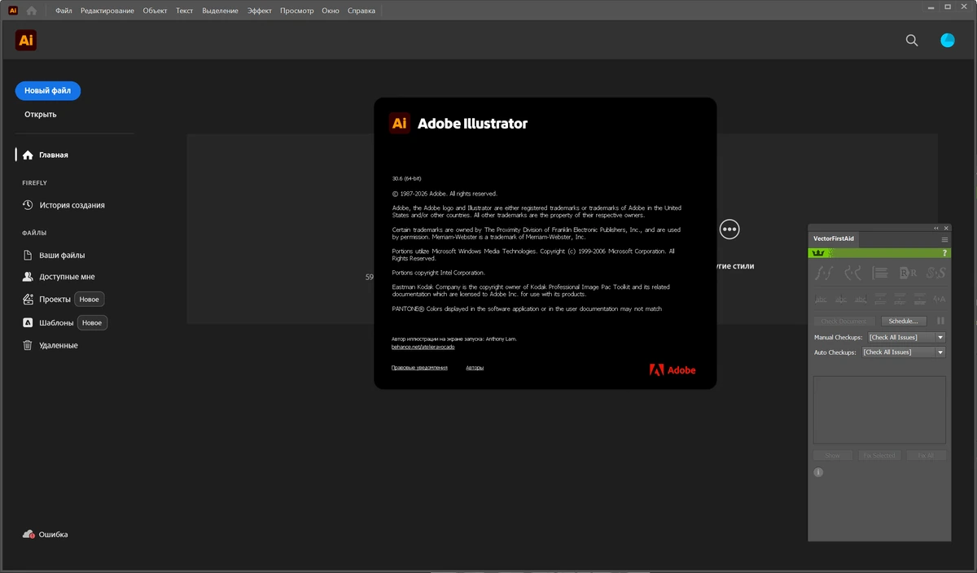
Task: Click the Fix Selected button
Action: [x=879, y=456]
